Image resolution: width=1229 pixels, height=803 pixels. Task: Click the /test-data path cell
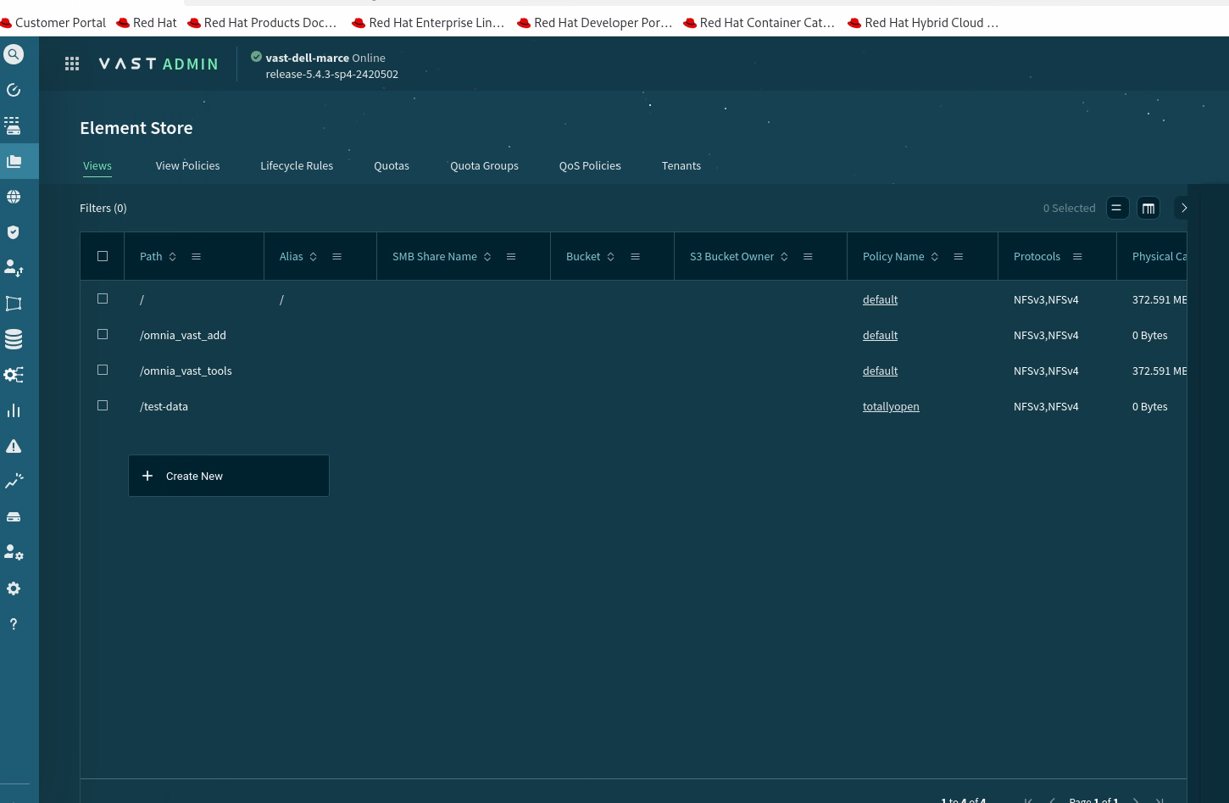[164, 406]
